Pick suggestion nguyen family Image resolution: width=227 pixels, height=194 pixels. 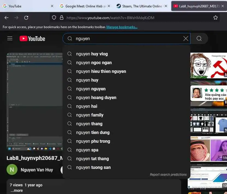127,115
